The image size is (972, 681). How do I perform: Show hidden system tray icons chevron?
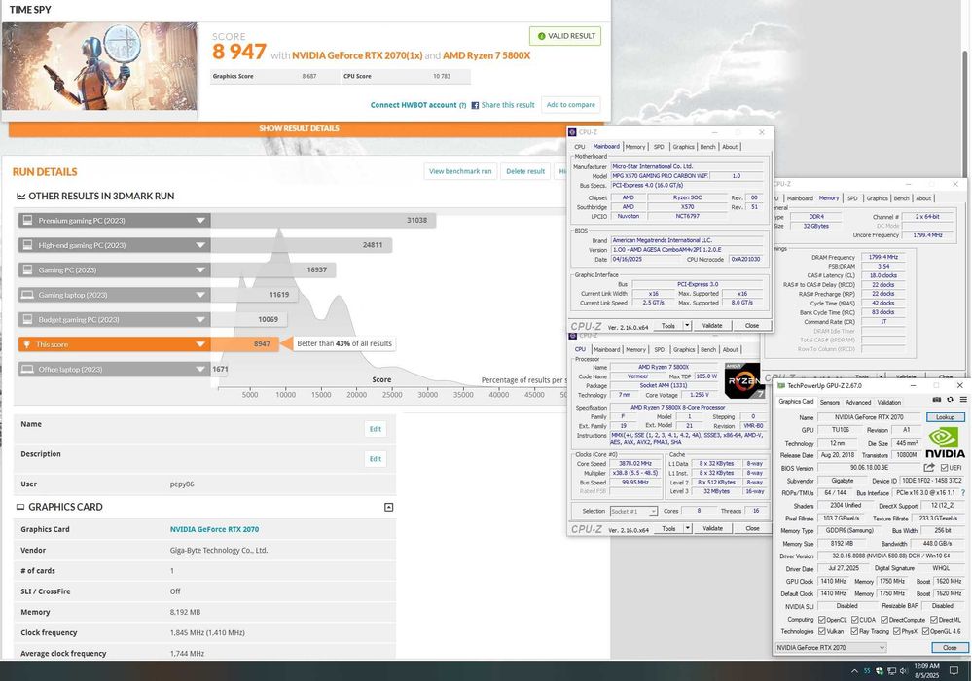tap(854, 671)
